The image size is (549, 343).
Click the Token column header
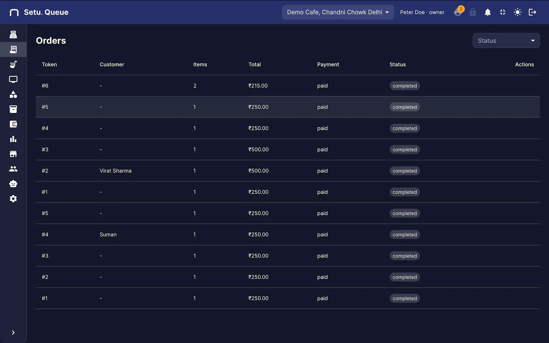tap(49, 64)
